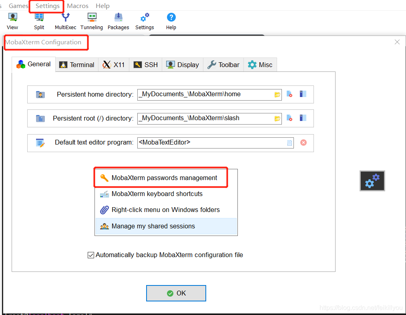
Task: Open the Settings menu
Action: (x=47, y=6)
